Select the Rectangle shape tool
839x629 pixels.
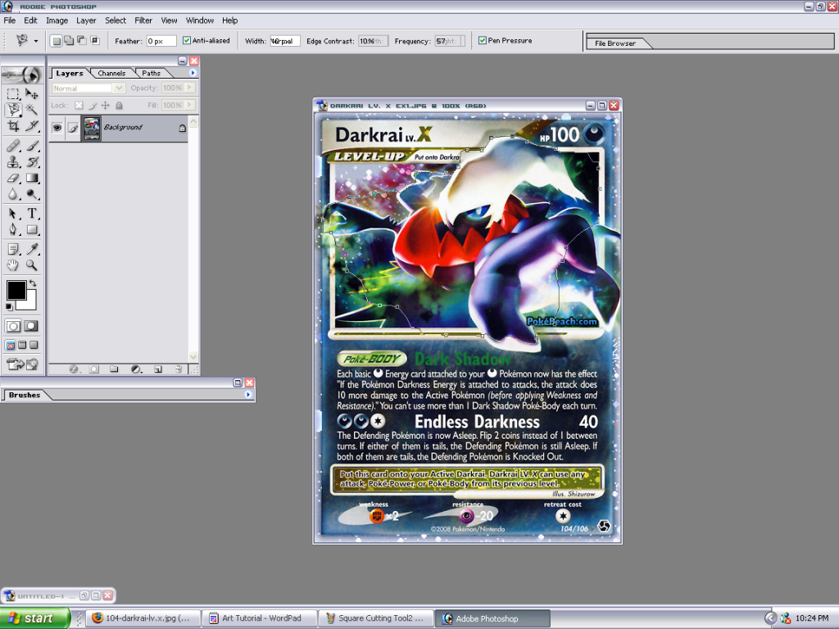(x=32, y=229)
